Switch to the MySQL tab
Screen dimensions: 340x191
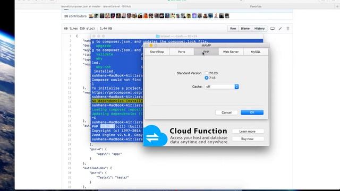pyautogui.click(x=256, y=52)
